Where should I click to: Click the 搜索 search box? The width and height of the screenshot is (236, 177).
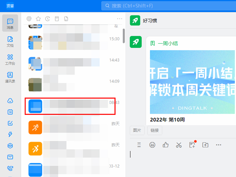coord(165,6)
